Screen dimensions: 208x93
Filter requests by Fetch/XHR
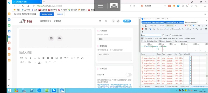148,38
